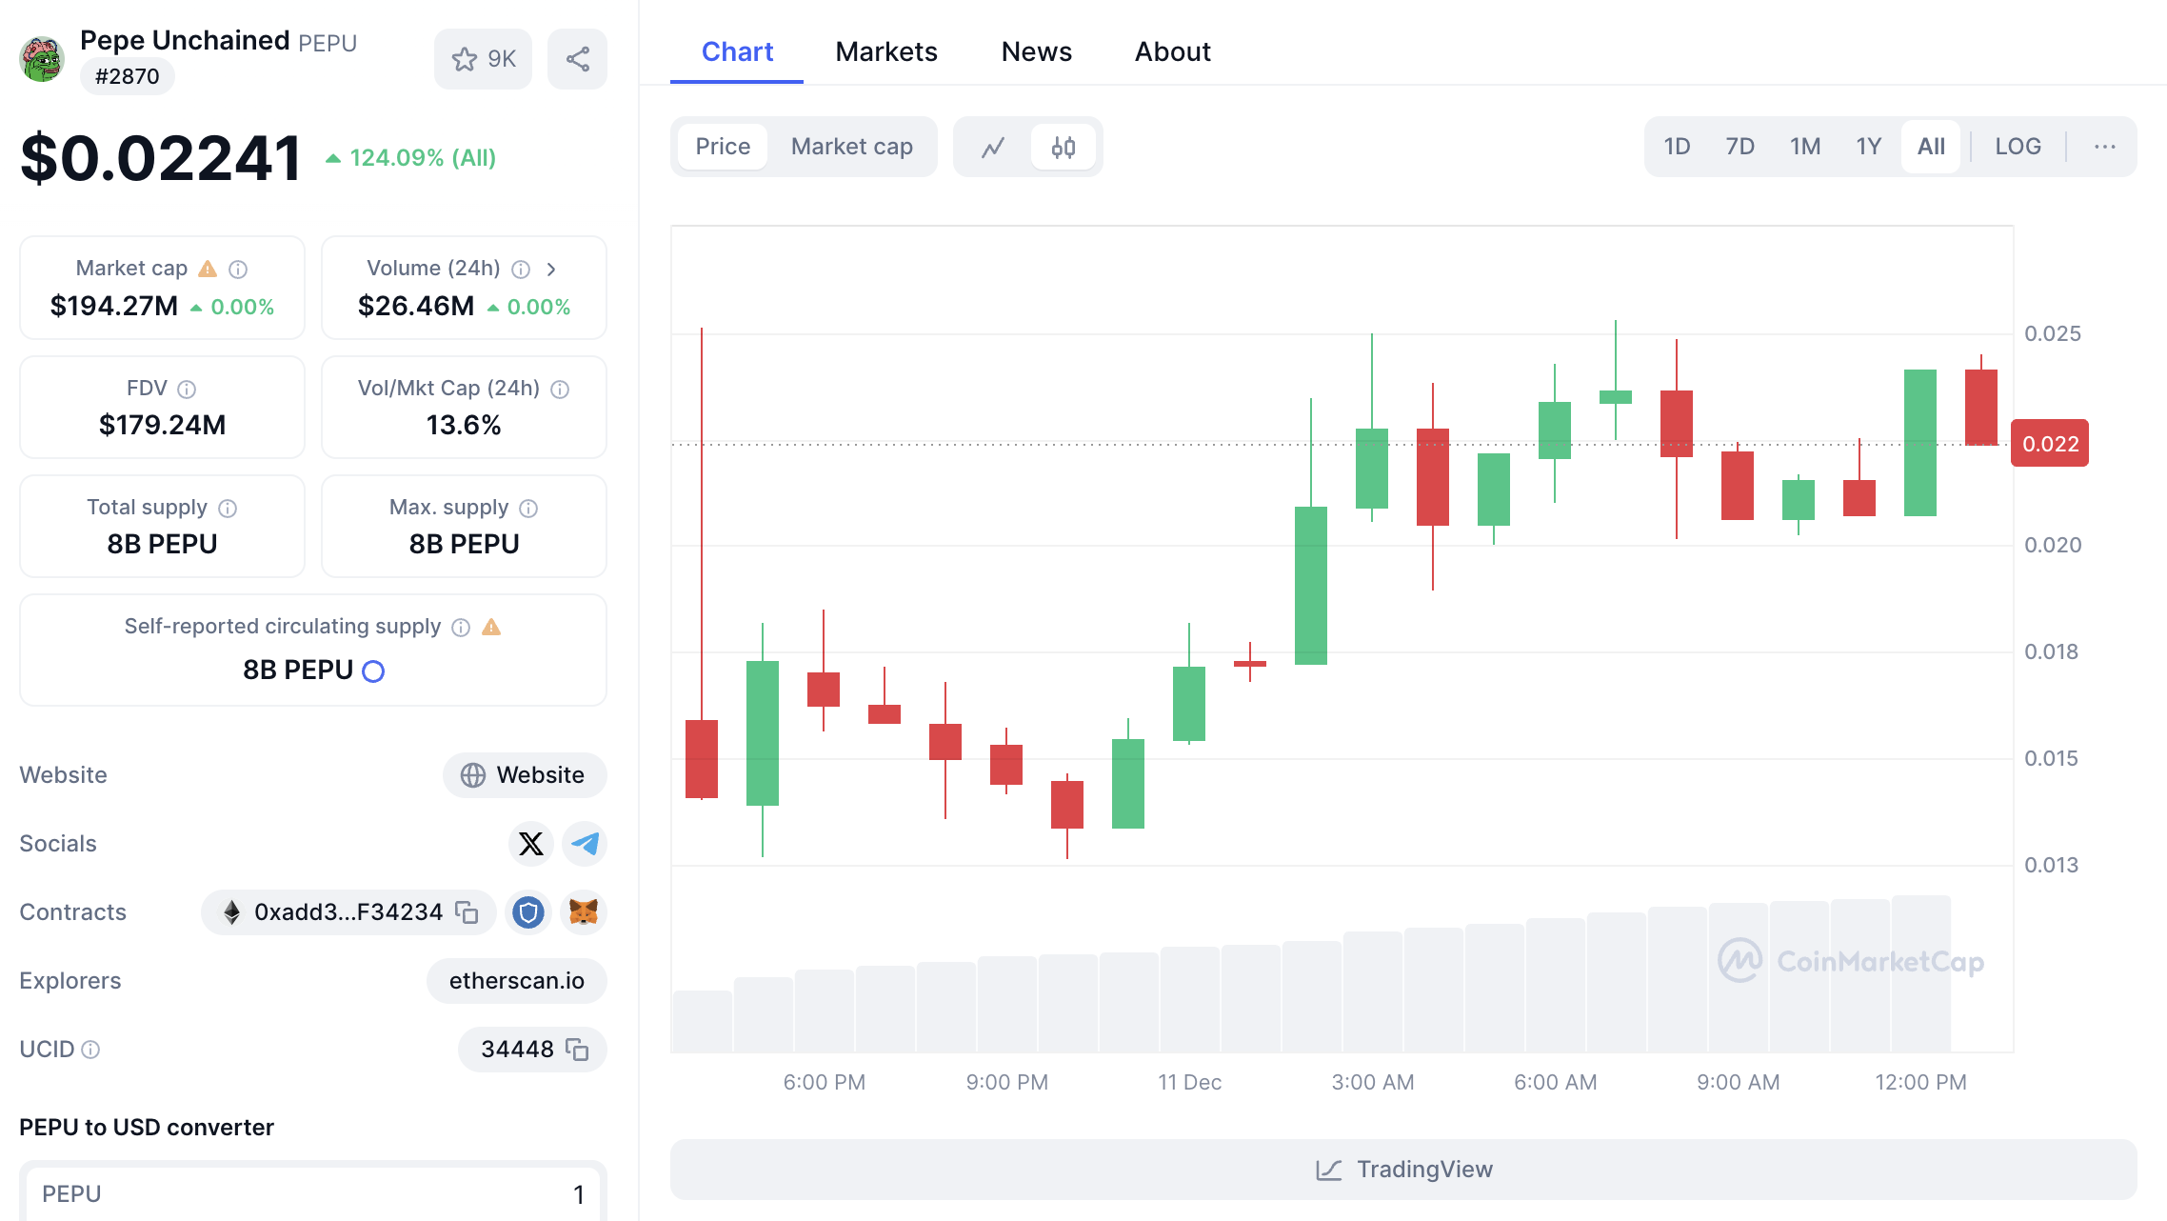Open the Total supply info icon

click(x=228, y=508)
